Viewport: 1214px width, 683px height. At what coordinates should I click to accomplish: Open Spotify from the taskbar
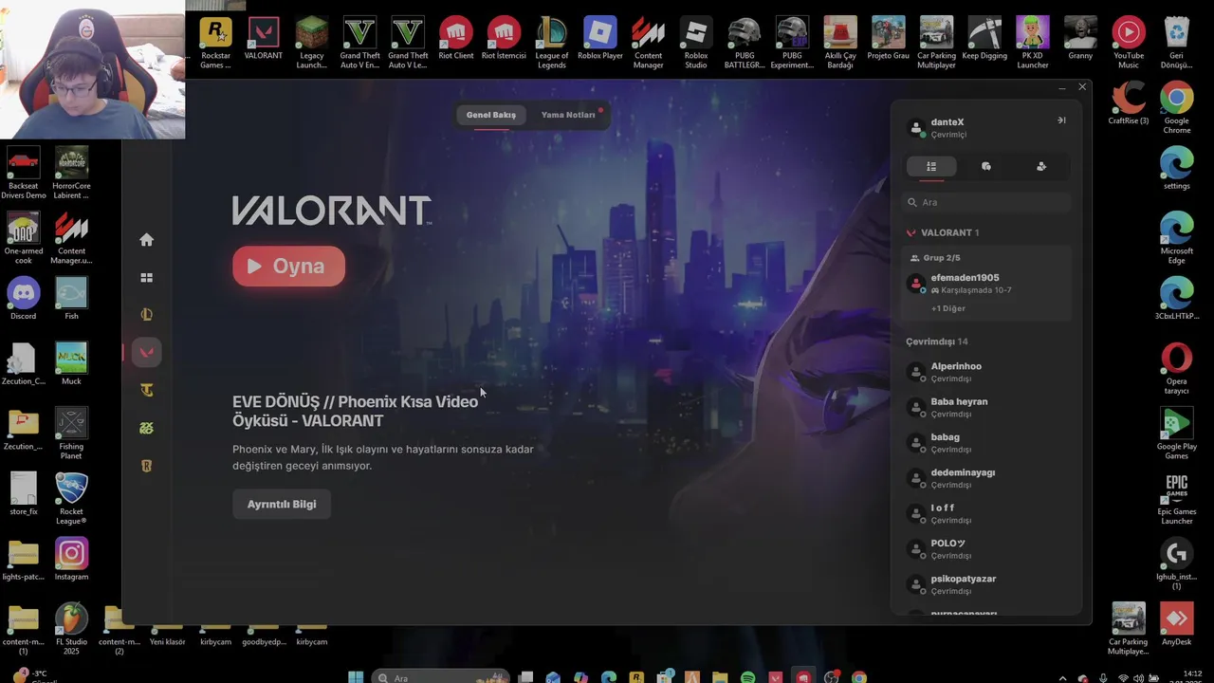point(747,677)
